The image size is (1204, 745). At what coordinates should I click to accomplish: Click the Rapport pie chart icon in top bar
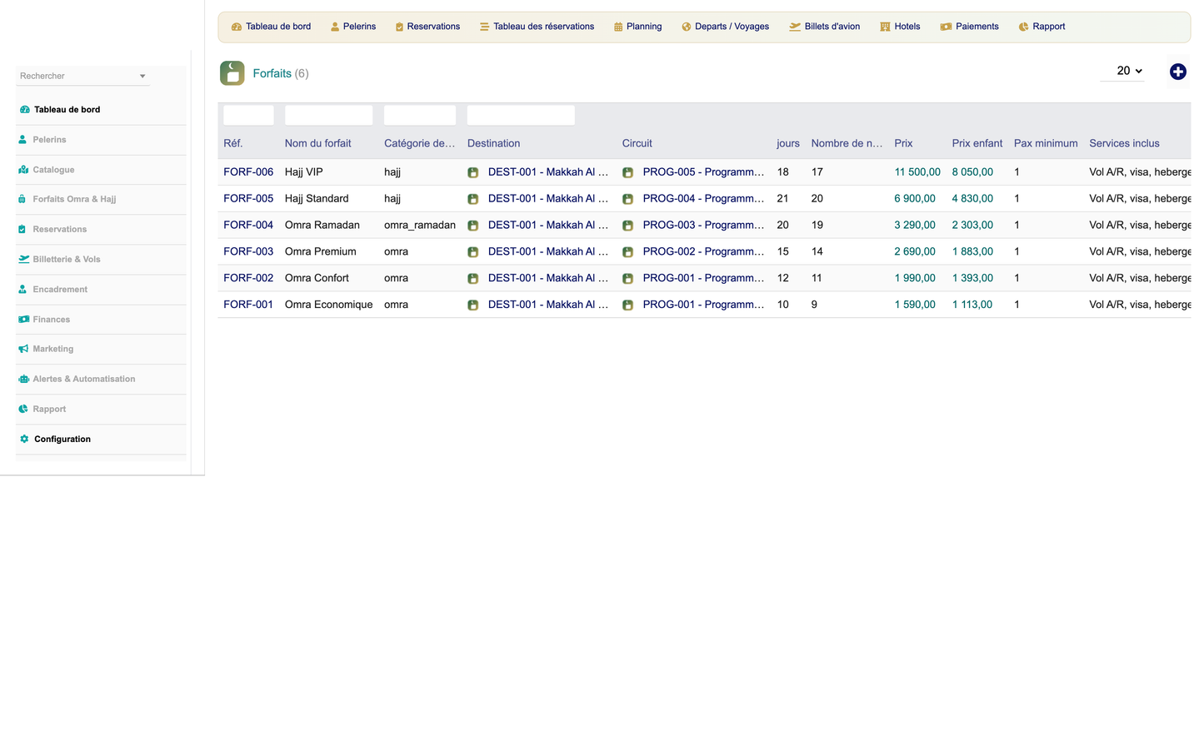pyautogui.click(x=1023, y=27)
